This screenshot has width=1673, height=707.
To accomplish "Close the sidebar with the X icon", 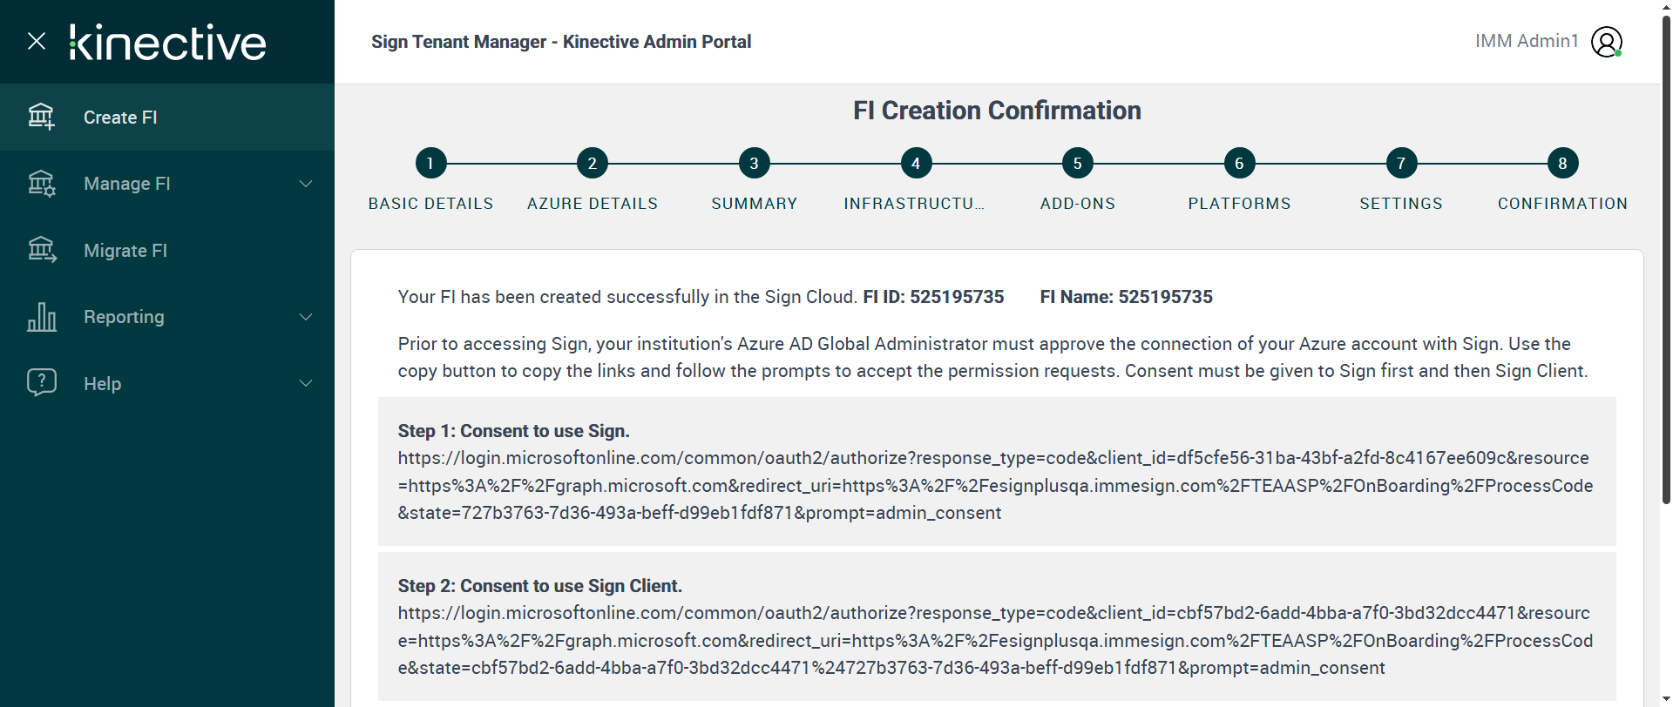I will coord(37,41).
